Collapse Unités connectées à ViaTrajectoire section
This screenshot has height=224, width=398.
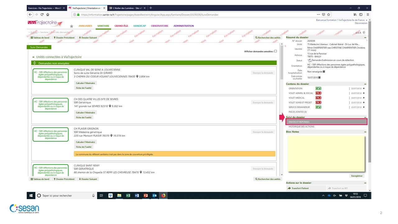click(x=33, y=57)
